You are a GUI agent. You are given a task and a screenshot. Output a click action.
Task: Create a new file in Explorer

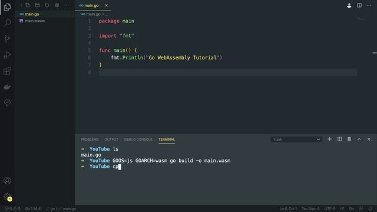28,5
